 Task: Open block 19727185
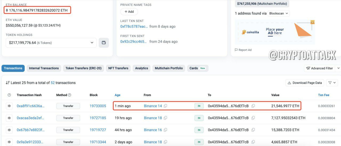98,118
